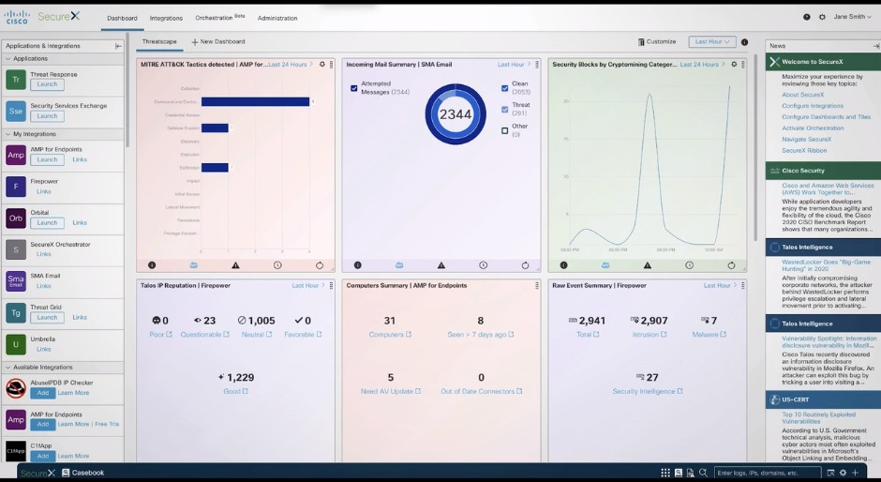881x482 pixels.
Task: Click the ribbon search input field
Action: click(x=768, y=473)
